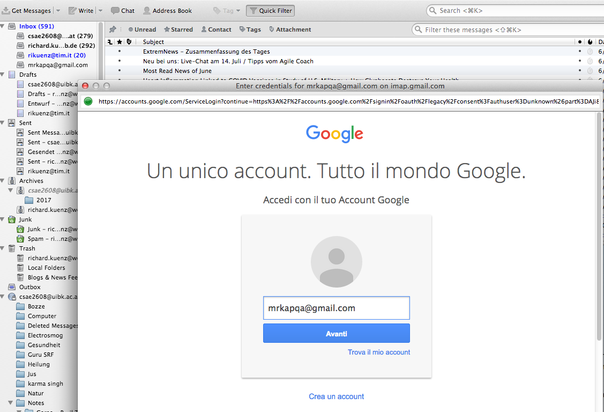Click the profile avatar placeholder
The width and height of the screenshot is (604, 412).
pyautogui.click(x=336, y=262)
